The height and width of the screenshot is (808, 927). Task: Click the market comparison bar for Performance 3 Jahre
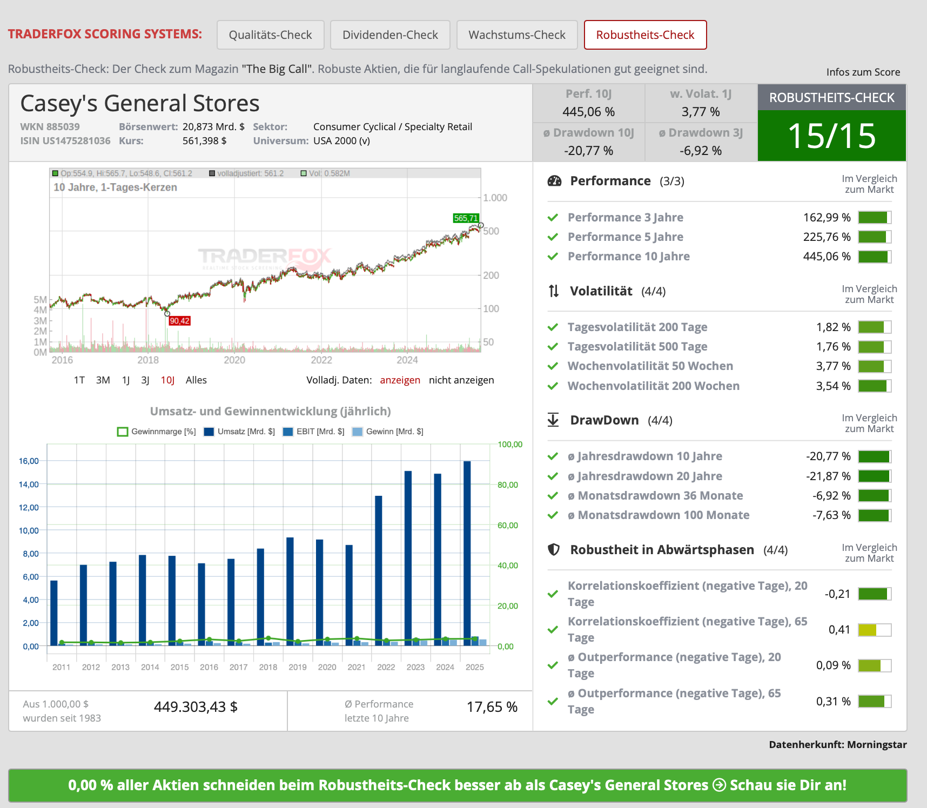point(875,218)
